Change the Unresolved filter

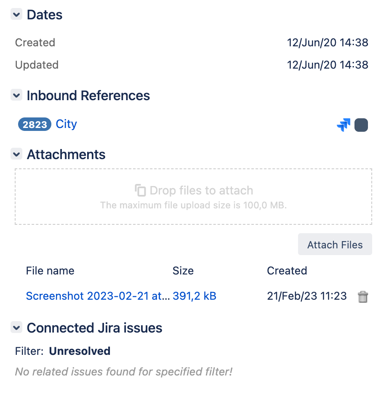coord(80,351)
